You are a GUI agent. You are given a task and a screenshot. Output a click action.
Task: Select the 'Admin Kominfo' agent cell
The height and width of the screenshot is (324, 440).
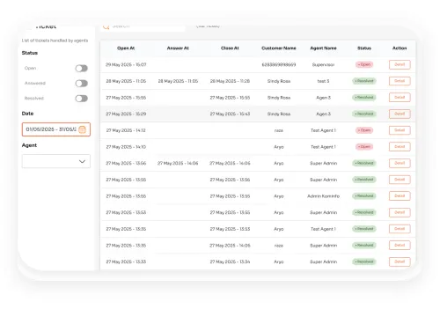click(x=323, y=196)
